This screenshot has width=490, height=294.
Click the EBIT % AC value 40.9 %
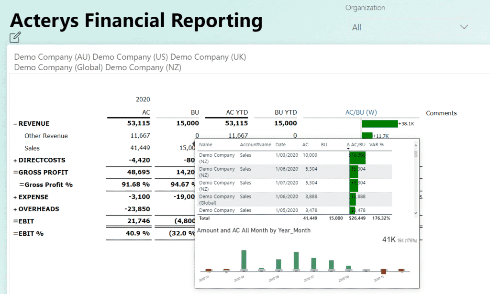point(138,233)
